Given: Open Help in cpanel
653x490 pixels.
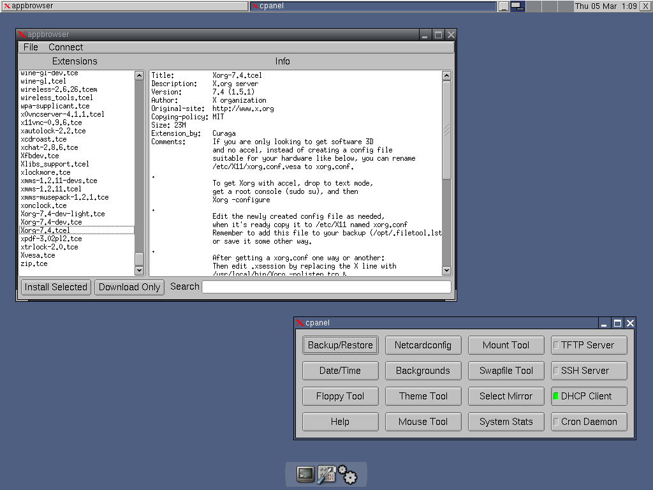Looking at the screenshot, I should pyautogui.click(x=341, y=422).
